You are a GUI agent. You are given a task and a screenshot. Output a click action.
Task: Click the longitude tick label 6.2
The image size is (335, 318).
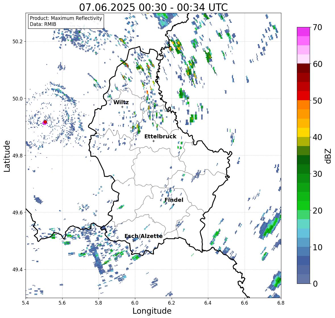[172, 303]
